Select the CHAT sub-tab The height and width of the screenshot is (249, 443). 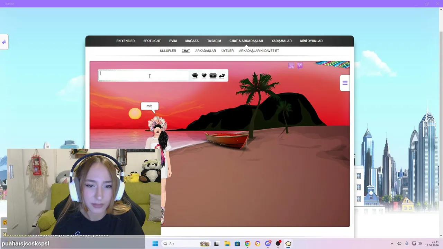(x=186, y=51)
